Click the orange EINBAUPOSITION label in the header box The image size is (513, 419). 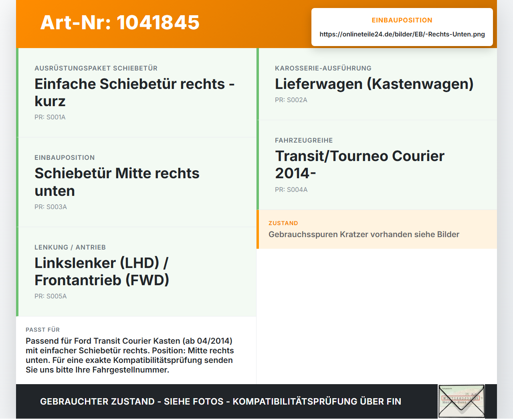pos(402,20)
